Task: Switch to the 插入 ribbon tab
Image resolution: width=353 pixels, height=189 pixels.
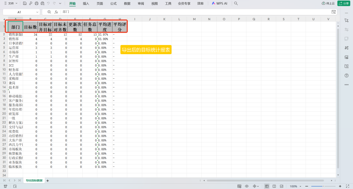Action: (86, 4)
